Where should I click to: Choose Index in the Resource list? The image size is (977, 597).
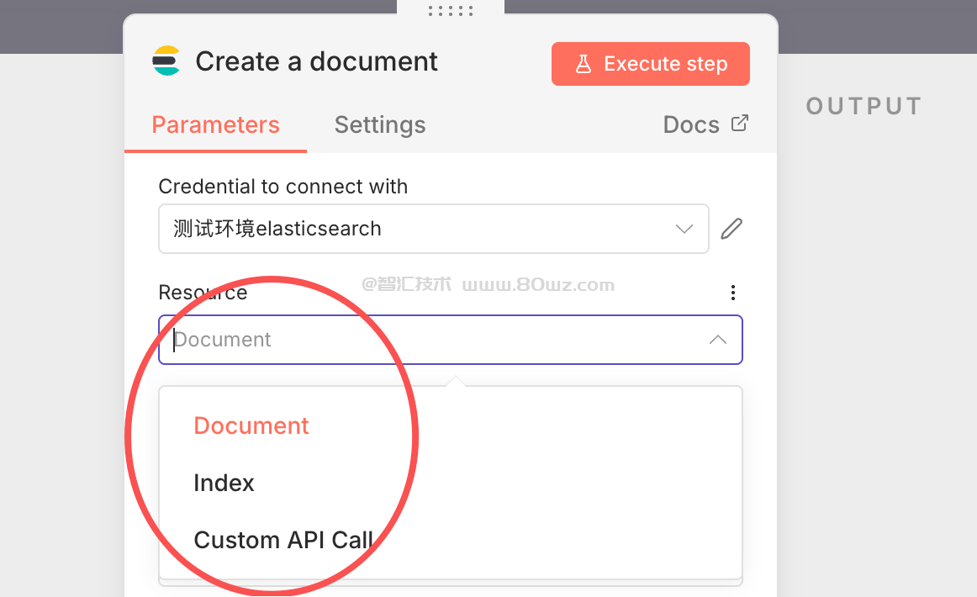pos(224,483)
